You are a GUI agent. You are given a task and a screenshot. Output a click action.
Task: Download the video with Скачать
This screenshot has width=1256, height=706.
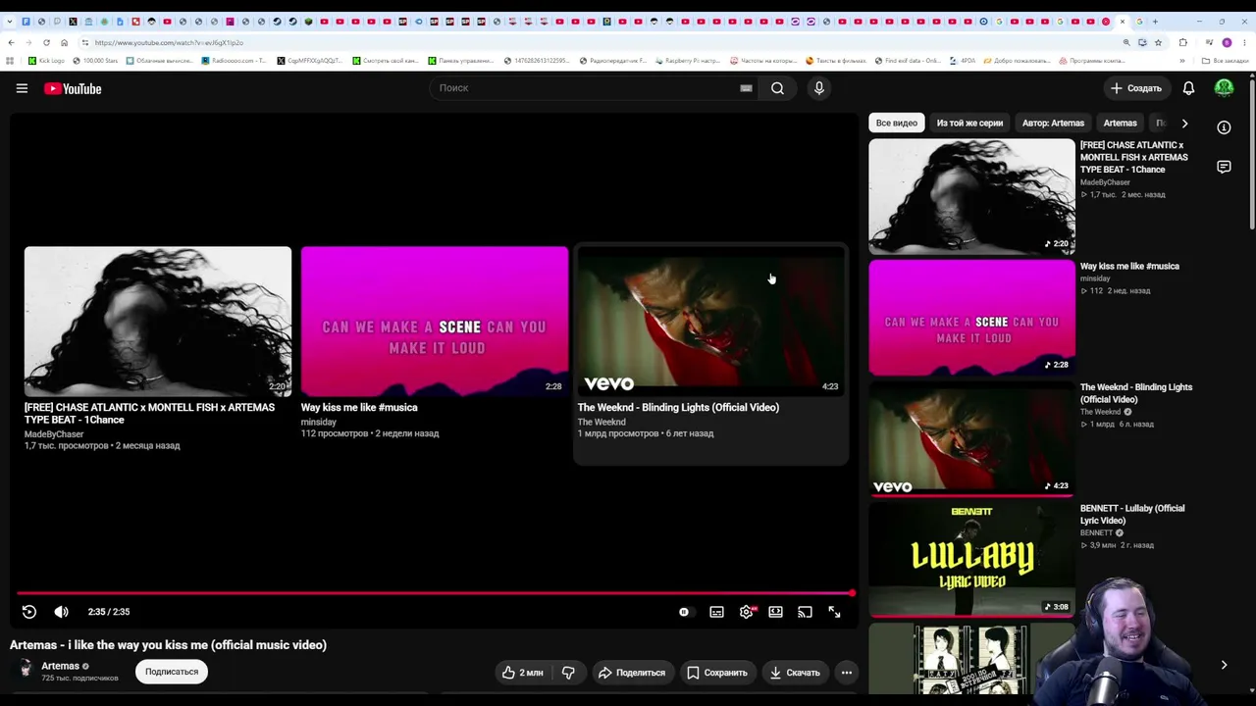coord(795,673)
